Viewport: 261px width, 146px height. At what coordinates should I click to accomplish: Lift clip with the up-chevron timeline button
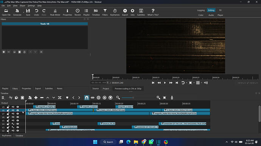pos(48,98)
